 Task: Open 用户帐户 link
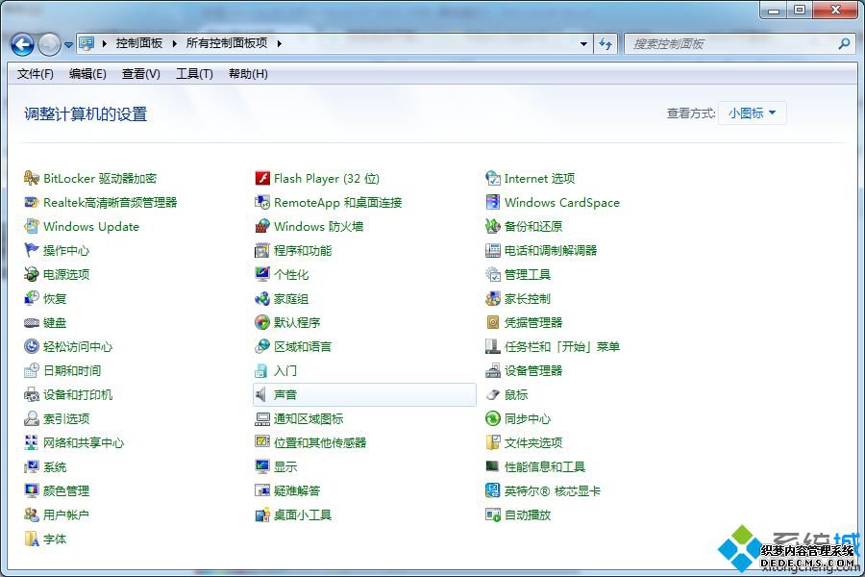click(x=66, y=515)
